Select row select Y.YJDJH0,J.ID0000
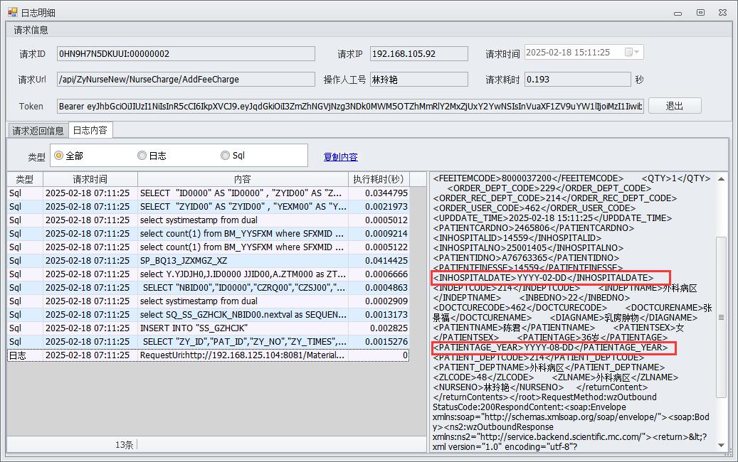738x462 pixels. [x=208, y=274]
